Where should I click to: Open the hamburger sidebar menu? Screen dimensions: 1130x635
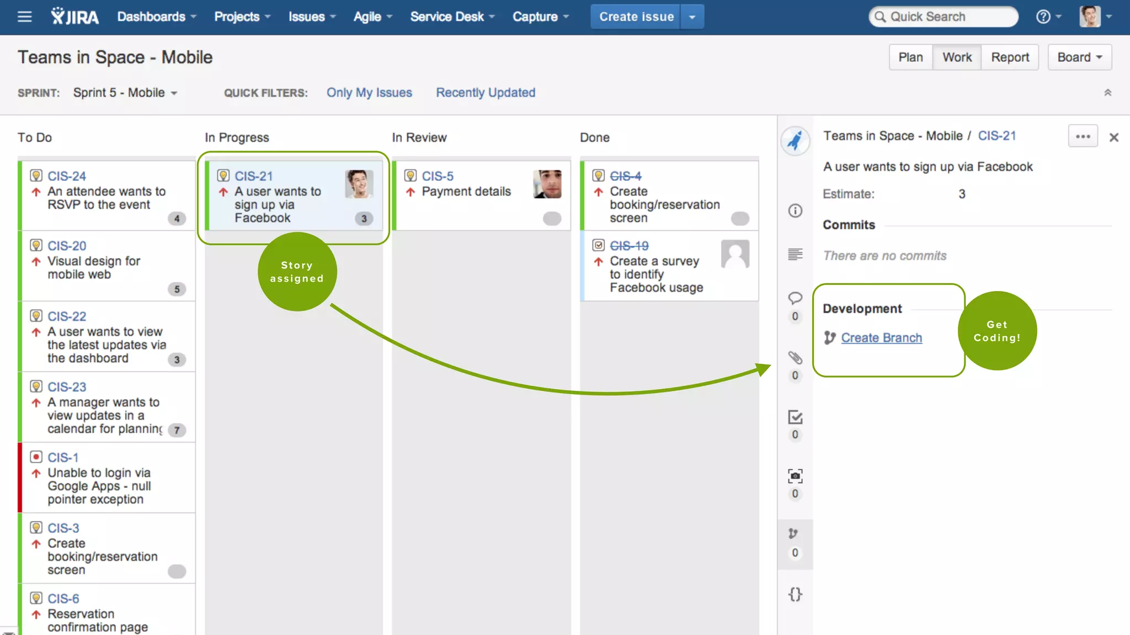tap(24, 17)
